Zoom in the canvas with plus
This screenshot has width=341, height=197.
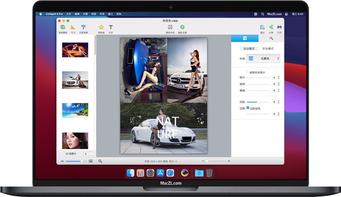coord(229,161)
